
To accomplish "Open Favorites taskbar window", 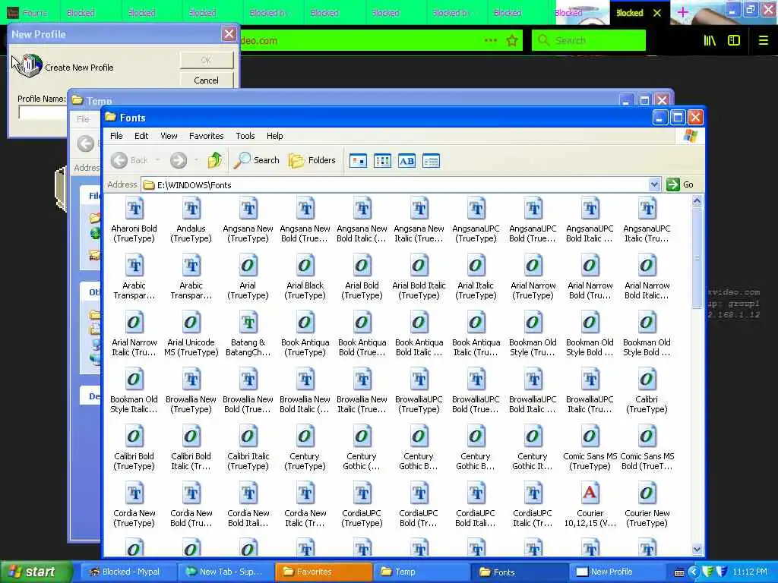I will pyautogui.click(x=324, y=572).
